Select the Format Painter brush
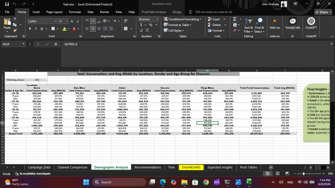 [x=15, y=30]
